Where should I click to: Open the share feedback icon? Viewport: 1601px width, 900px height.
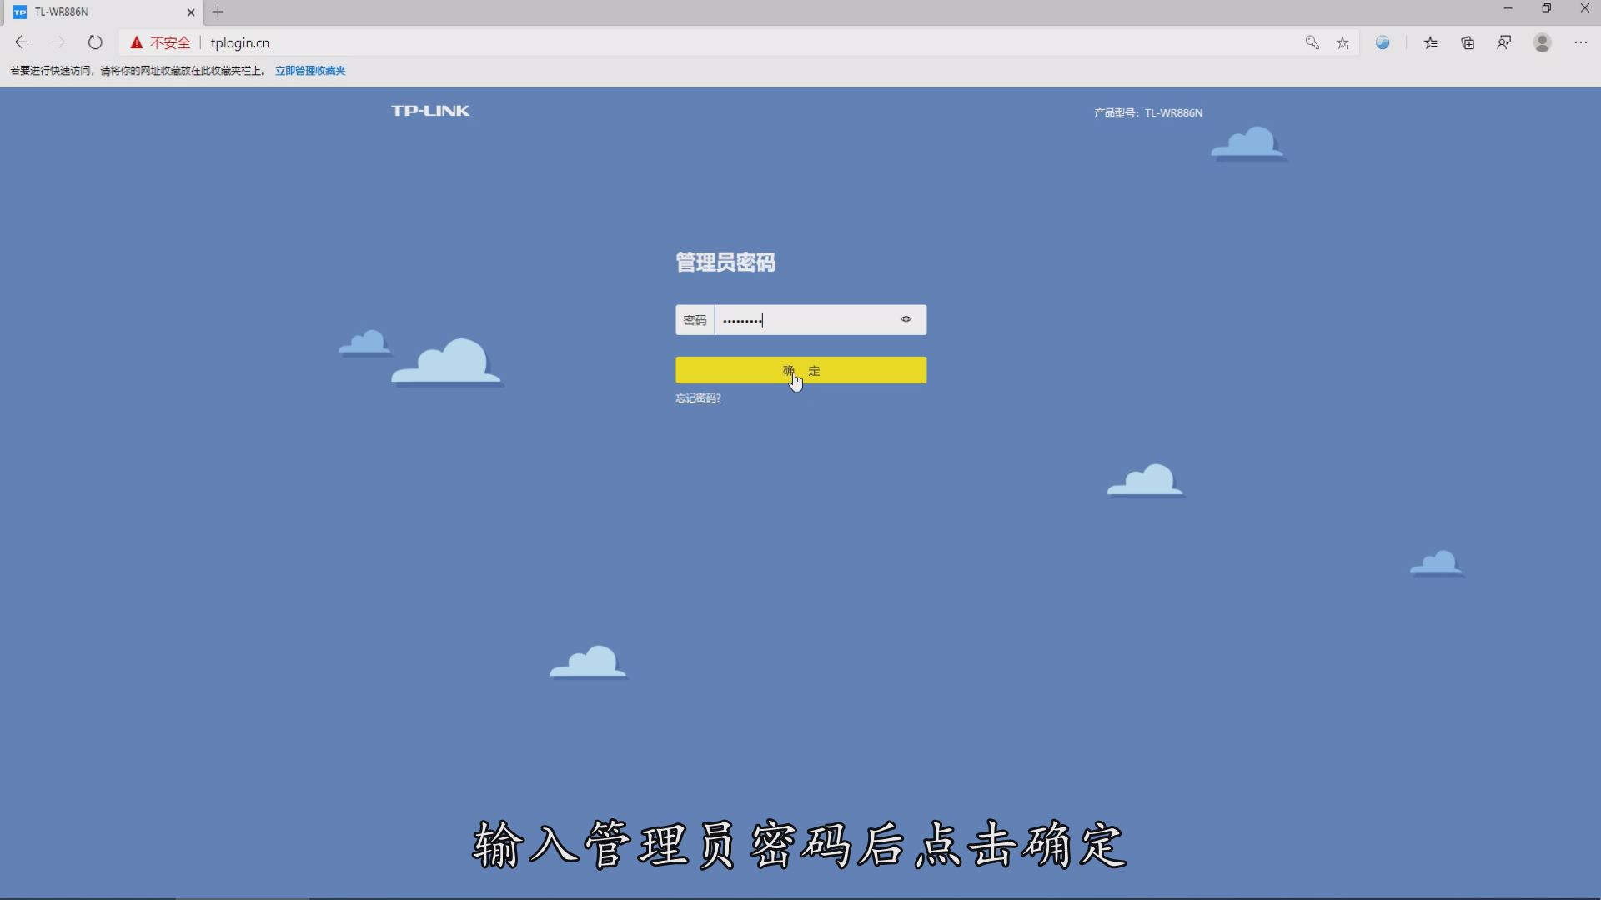(x=1503, y=42)
